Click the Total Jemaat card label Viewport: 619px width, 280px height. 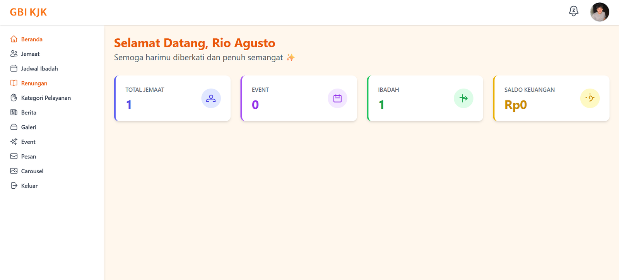pos(145,90)
